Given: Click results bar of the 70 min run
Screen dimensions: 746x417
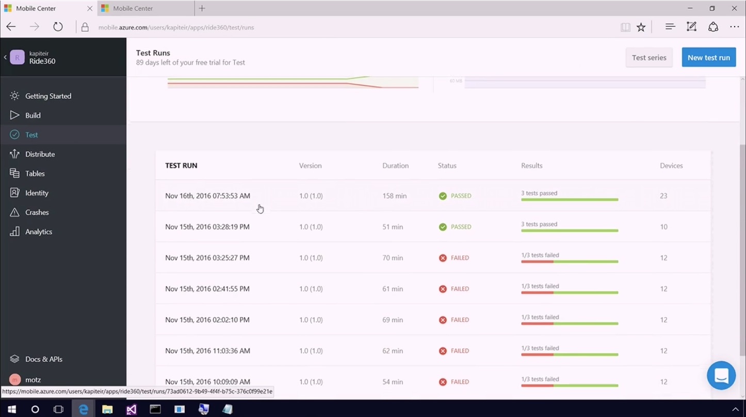Looking at the screenshot, I should coord(570,262).
